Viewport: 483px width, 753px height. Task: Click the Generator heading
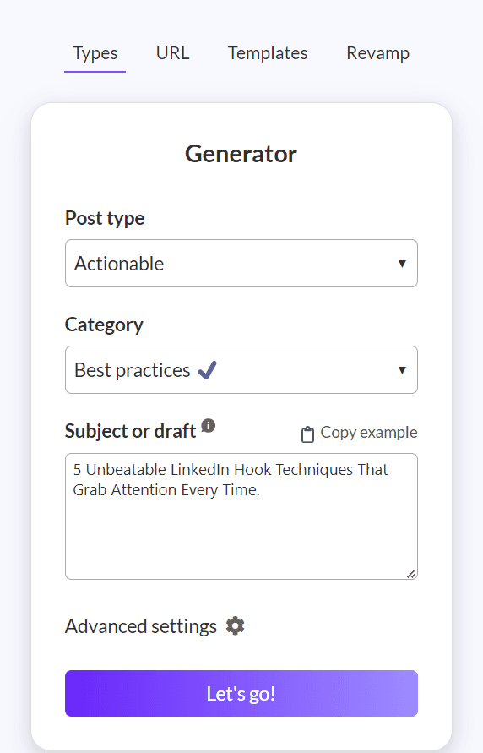coord(241,154)
